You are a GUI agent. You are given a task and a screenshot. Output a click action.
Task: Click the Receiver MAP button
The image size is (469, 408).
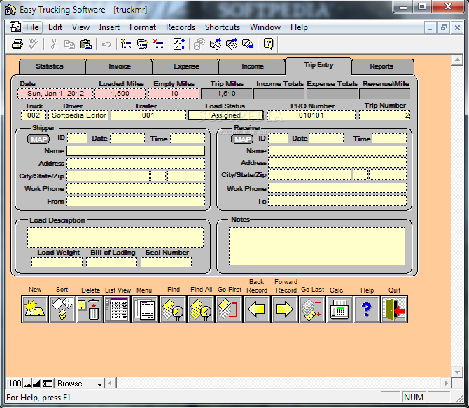click(x=242, y=139)
